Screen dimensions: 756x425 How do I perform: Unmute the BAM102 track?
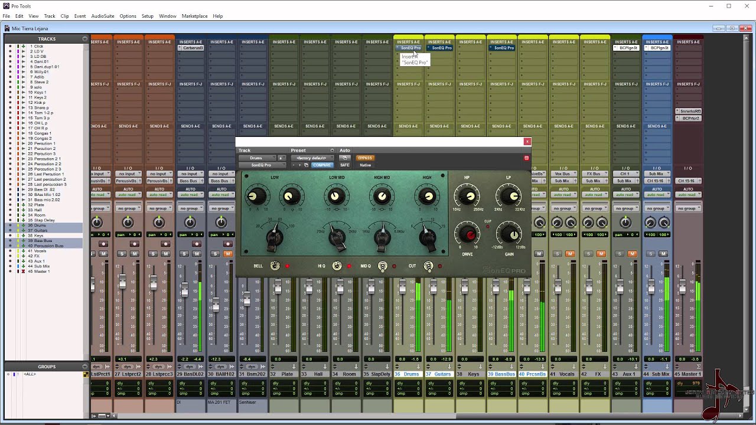(x=228, y=254)
